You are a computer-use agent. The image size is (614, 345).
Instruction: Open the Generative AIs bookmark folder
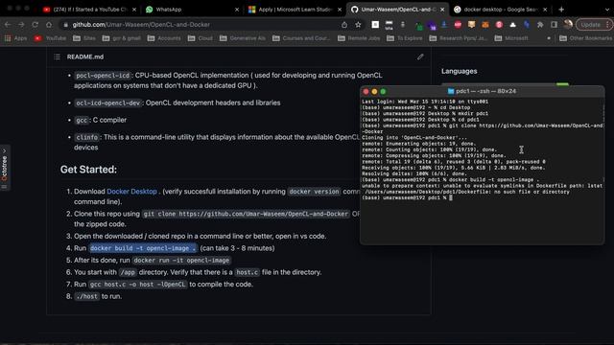click(x=243, y=38)
